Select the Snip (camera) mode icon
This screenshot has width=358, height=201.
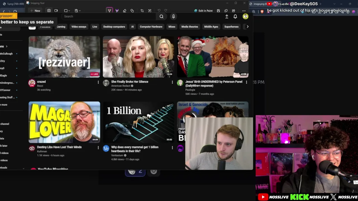click(x=49, y=11)
